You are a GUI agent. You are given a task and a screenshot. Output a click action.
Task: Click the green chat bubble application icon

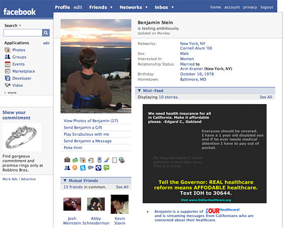[106, 168]
